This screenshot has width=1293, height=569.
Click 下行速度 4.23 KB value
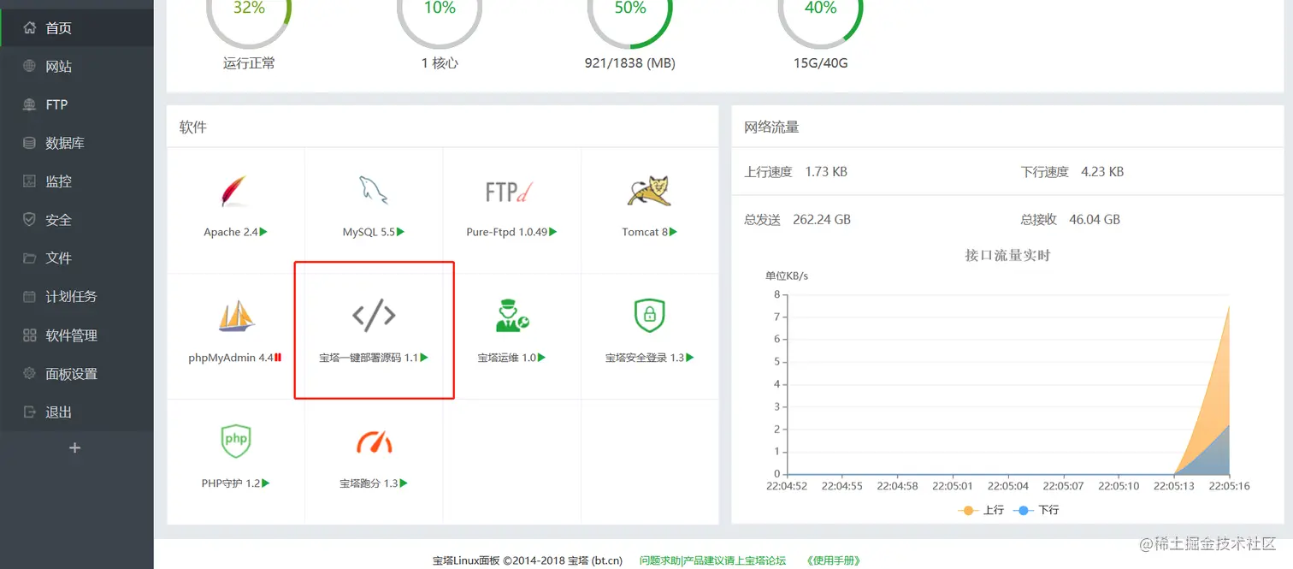(x=1102, y=172)
